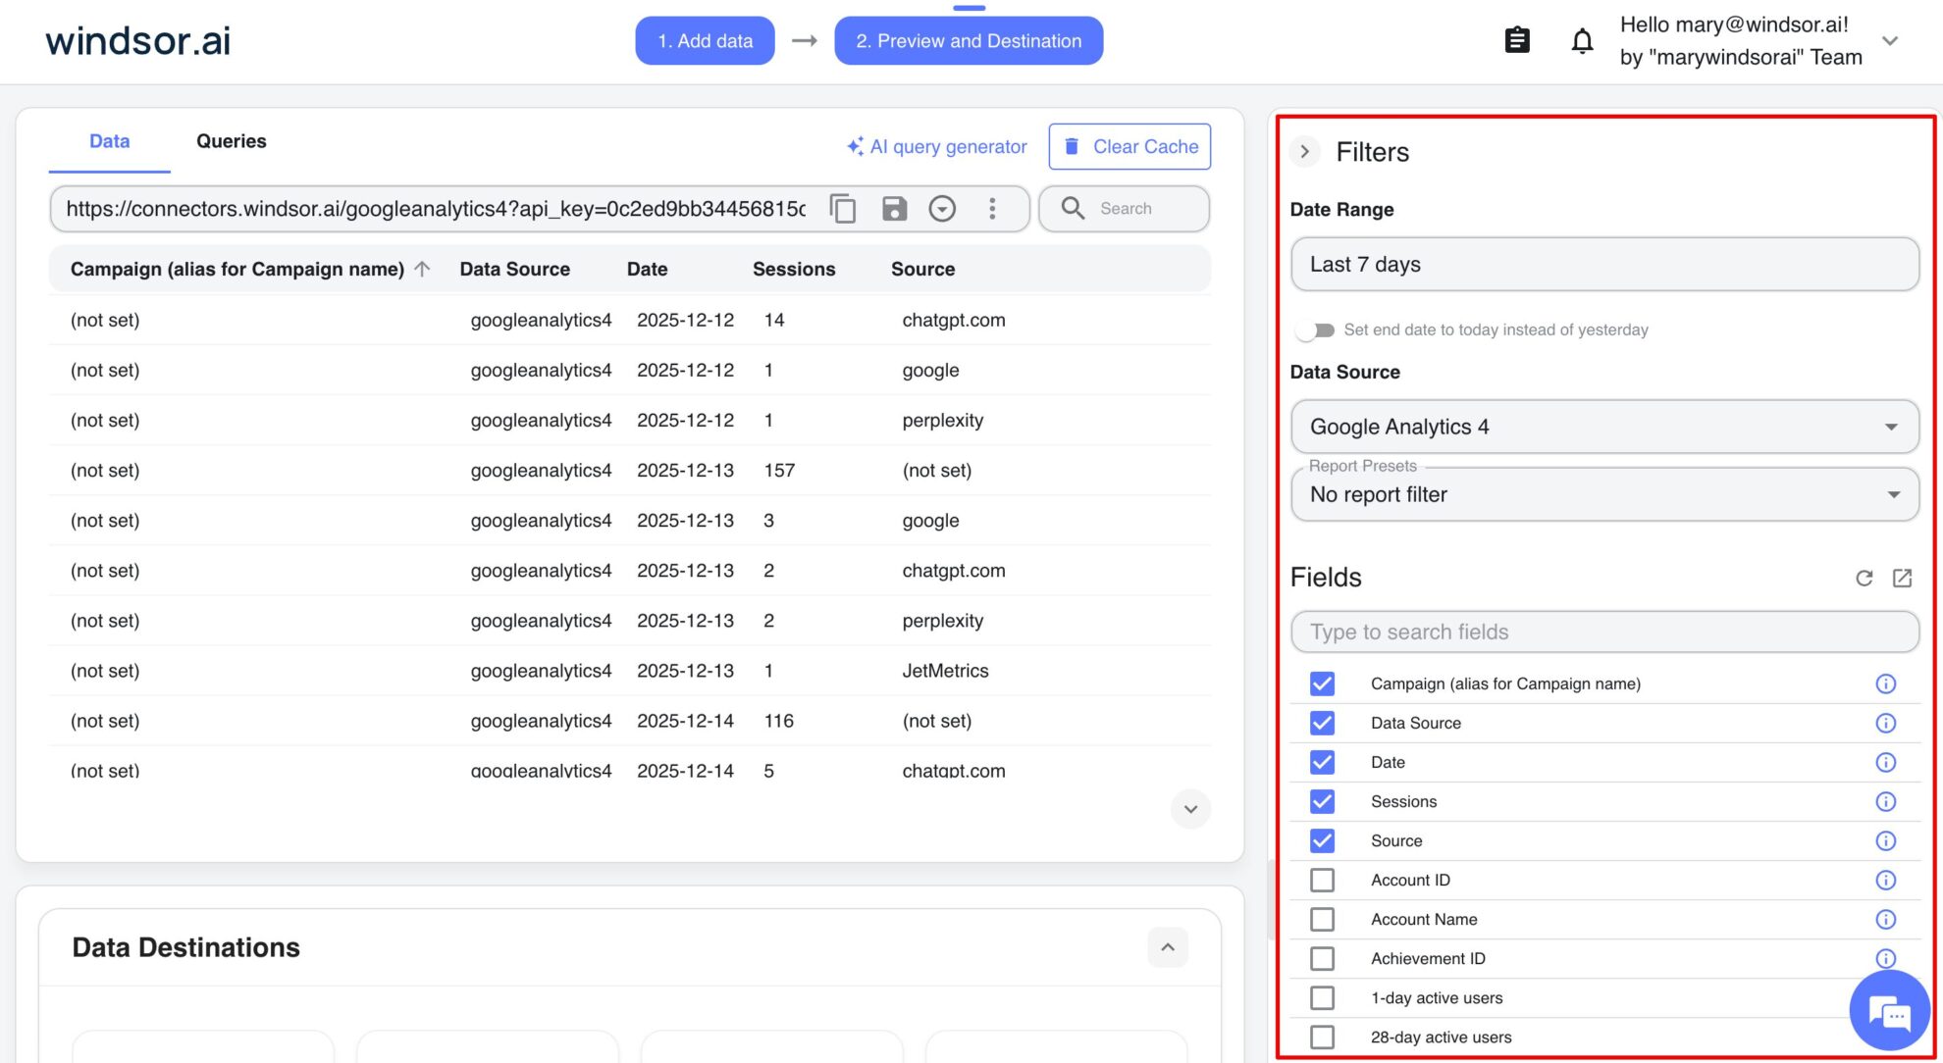Toggle end date to today switch
The image size is (1943, 1063).
click(1314, 330)
